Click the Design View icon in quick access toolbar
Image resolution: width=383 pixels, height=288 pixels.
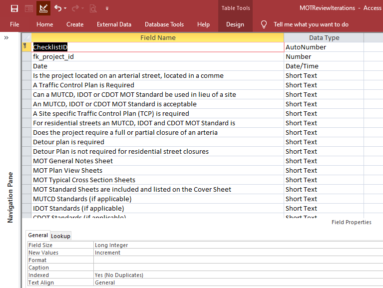click(43, 8)
